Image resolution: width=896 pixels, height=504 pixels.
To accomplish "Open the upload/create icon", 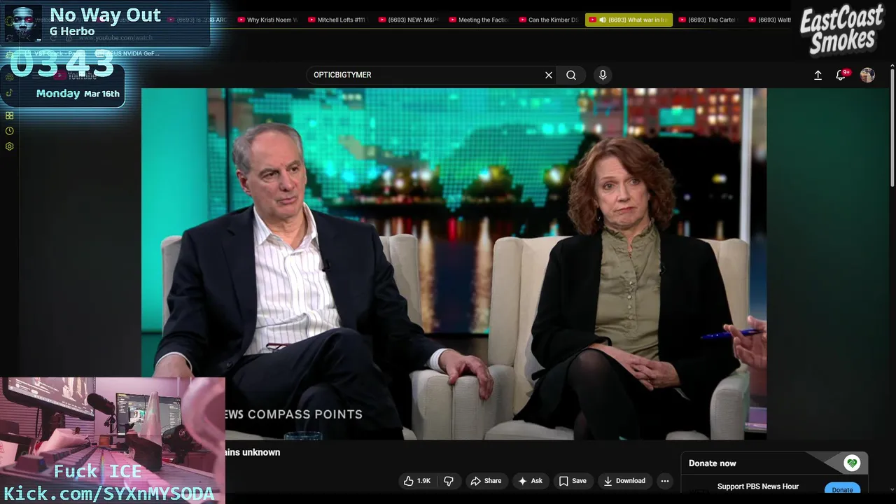I will coord(818,75).
